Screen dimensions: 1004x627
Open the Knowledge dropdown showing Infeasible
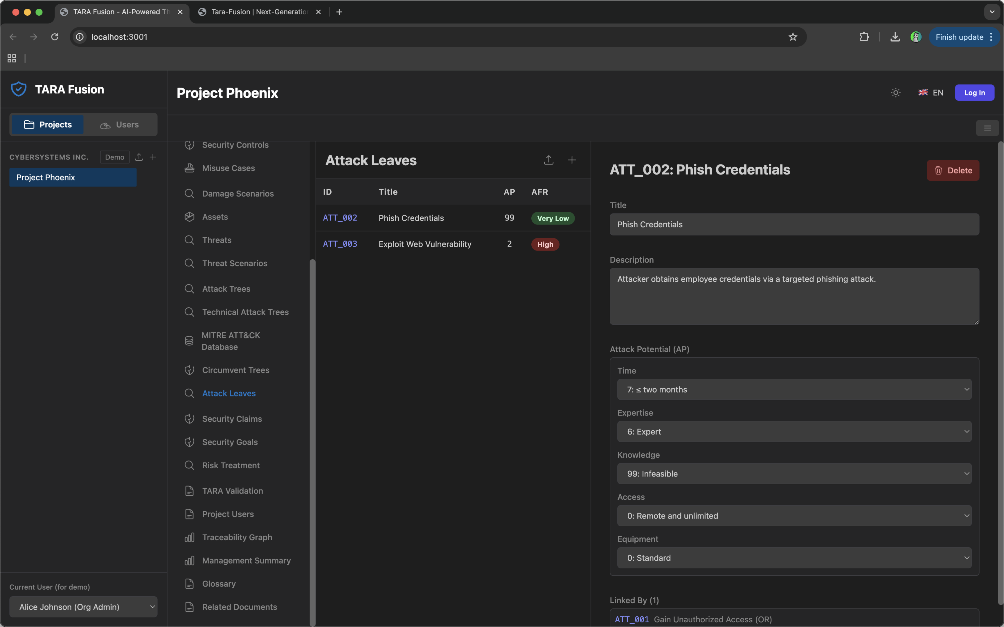pyautogui.click(x=794, y=474)
